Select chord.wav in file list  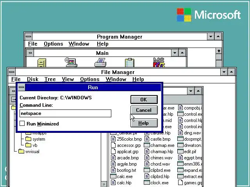[x=160, y=164]
